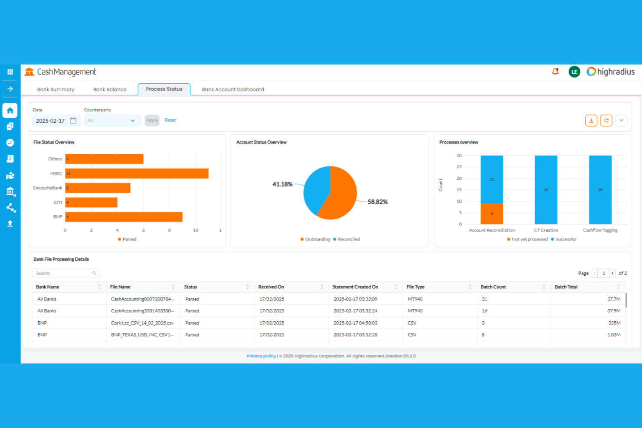The width and height of the screenshot is (642, 428).
Task: Switch to the Bank Balance tab
Action: click(110, 89)
